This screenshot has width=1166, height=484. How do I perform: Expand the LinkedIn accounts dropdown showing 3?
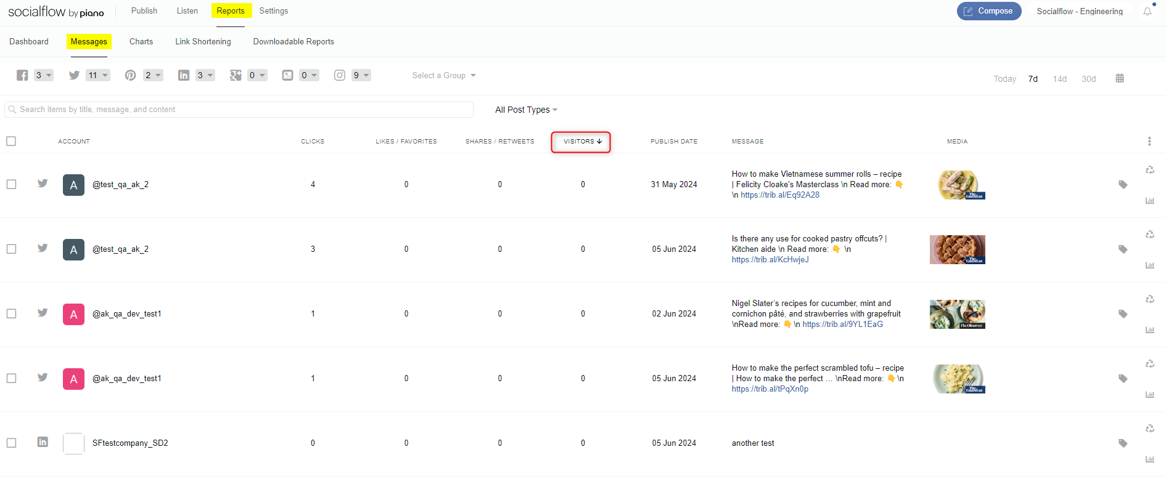(205, 75)
